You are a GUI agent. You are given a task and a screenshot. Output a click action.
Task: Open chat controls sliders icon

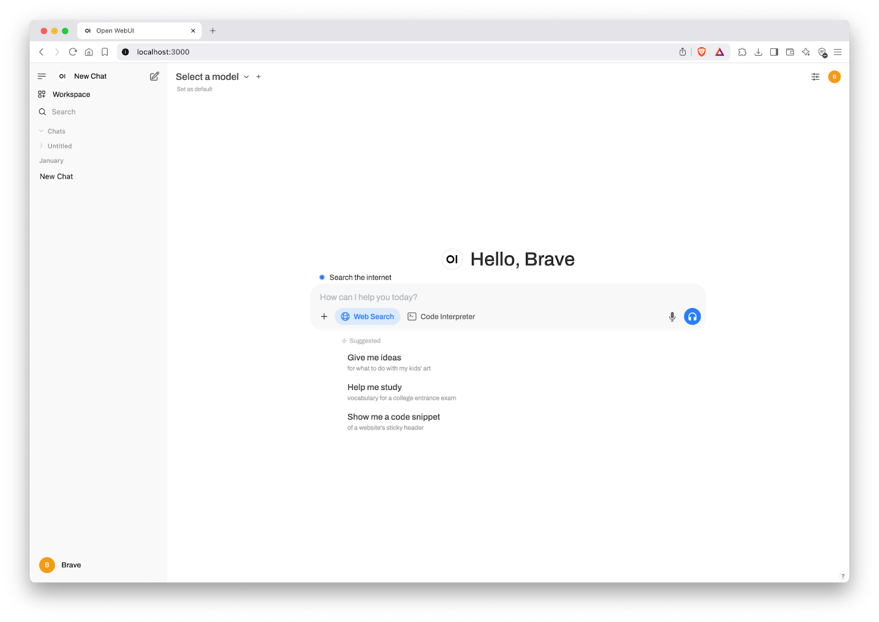(815, 77)
